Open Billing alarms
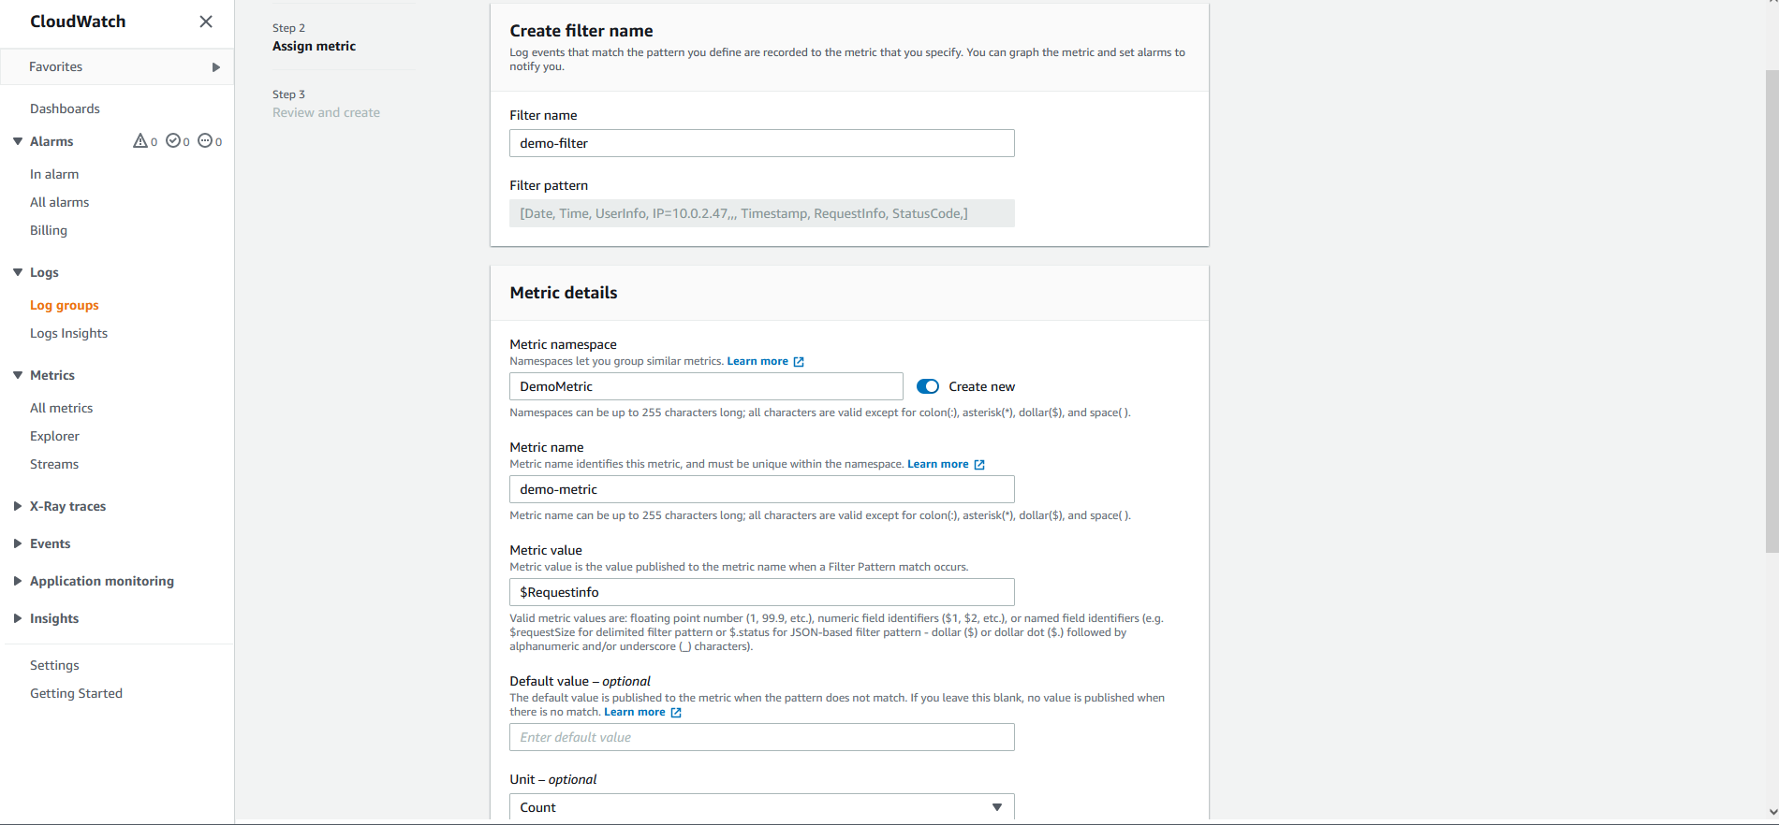The height and width of the screenshot is (825, 1779). 49,230
